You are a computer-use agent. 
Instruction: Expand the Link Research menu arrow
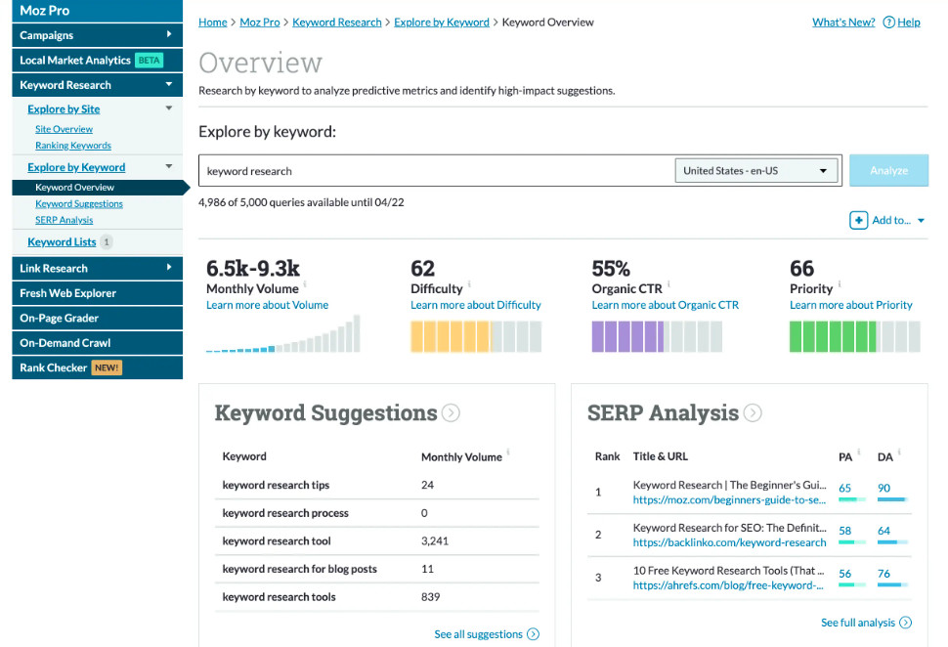tap(169, 267)
